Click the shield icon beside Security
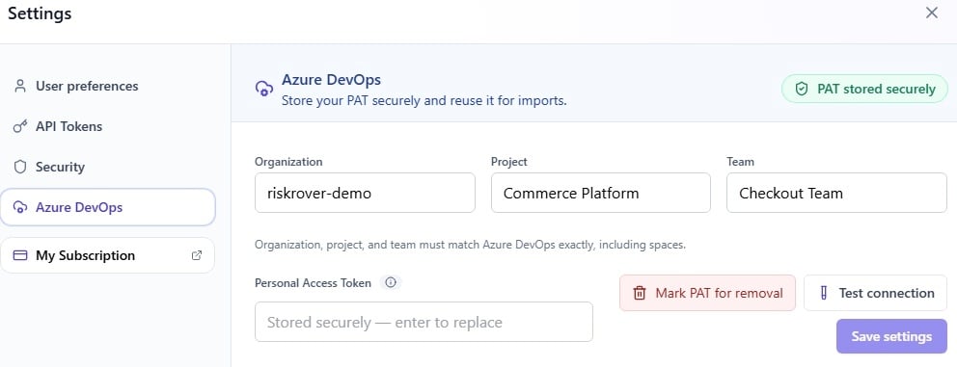This screenshot has width=957, height=367. [x=20, y=167]
